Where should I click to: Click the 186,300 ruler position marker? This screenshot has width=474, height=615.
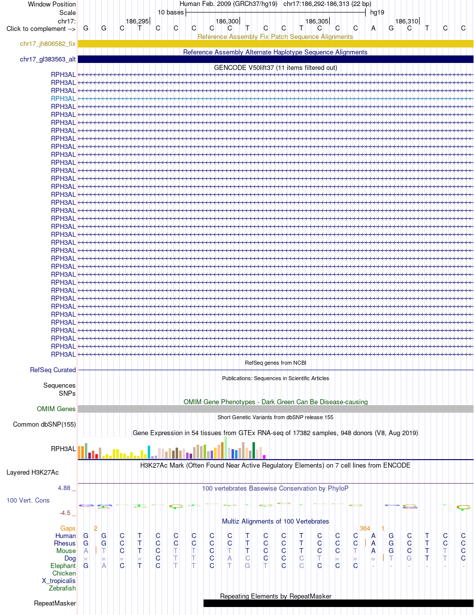pos(227,21)
